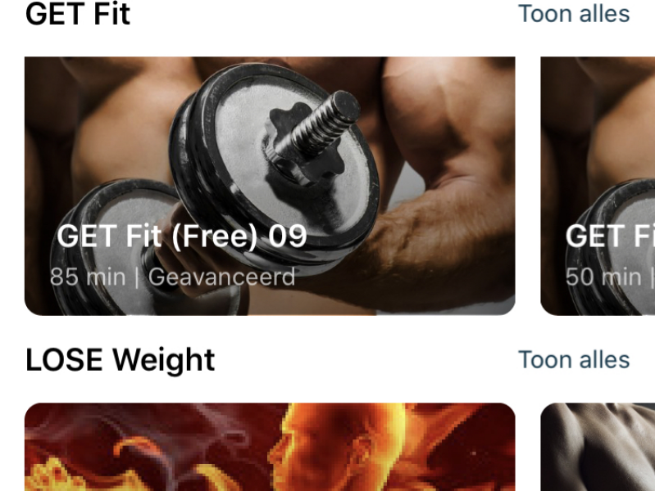655x491 pixels.
Task: Select the GET Fit section heading
Action: [x=78, y=14]
